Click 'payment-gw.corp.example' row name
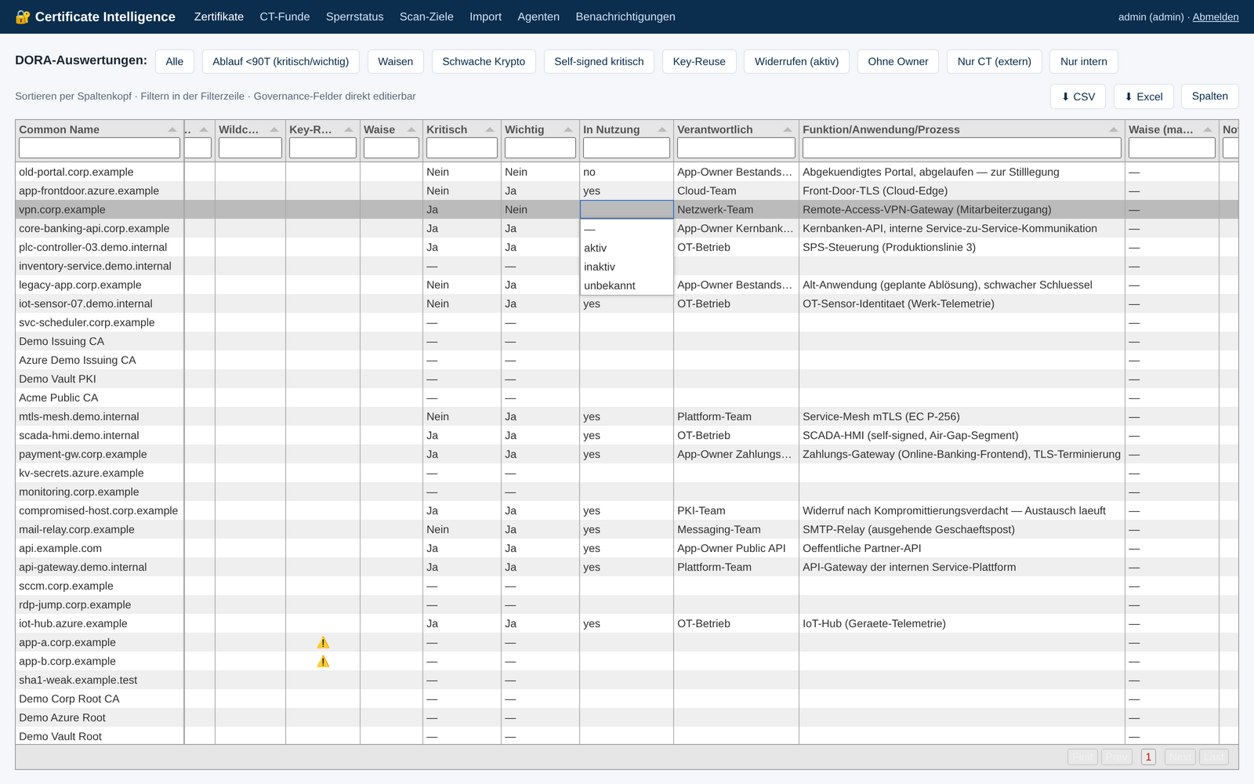 click(x=83, y=454)
